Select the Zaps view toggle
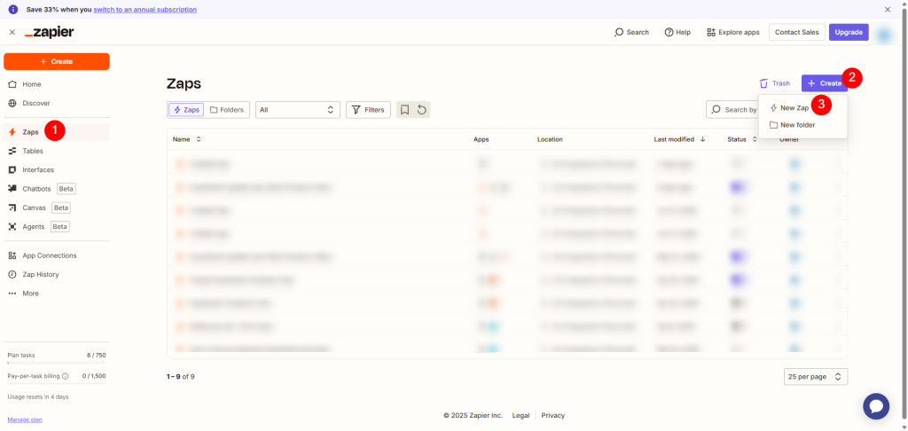 pyautogui.click(x=185, y=110)
